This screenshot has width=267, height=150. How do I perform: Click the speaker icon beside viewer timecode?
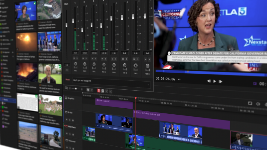click(179, 79)
